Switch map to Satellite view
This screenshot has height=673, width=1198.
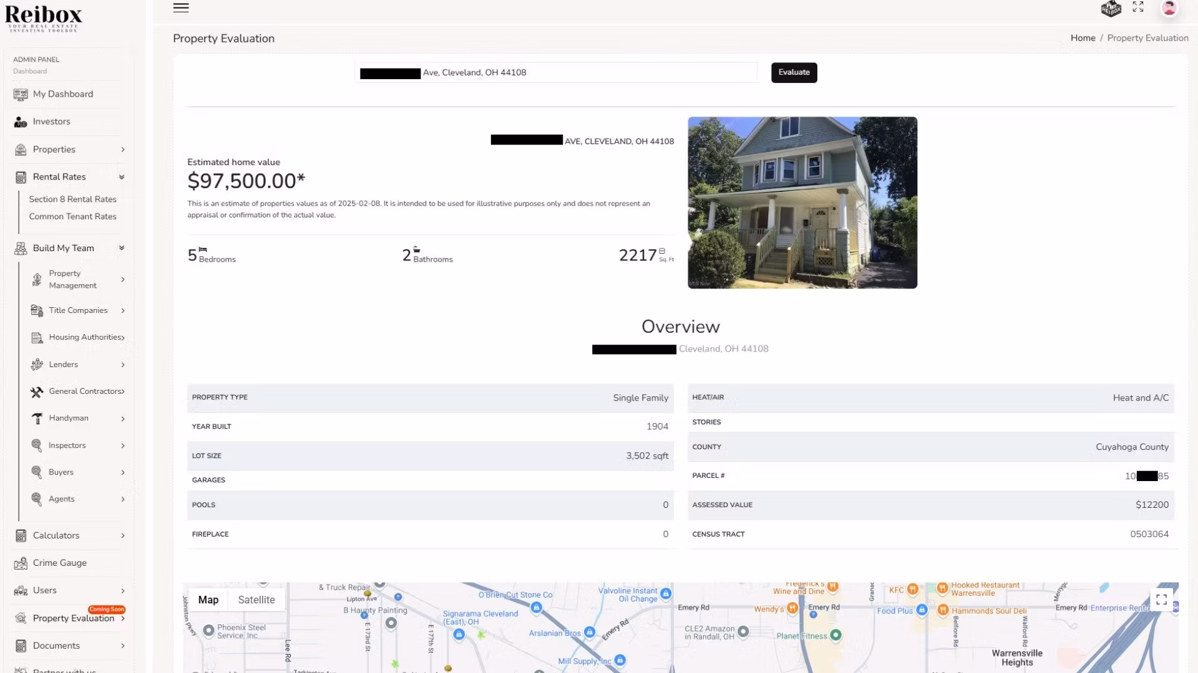pyautogui.click(x=256, y=599)
